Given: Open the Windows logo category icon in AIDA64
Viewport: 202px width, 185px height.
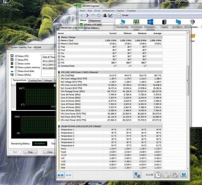Looking at the screenshot, I should (150, 22).
